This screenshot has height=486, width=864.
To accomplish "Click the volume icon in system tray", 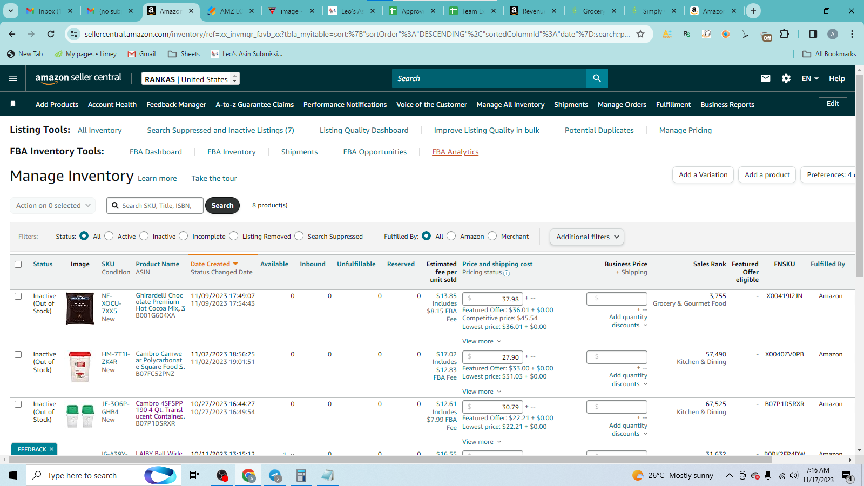I will click(794, 476).
